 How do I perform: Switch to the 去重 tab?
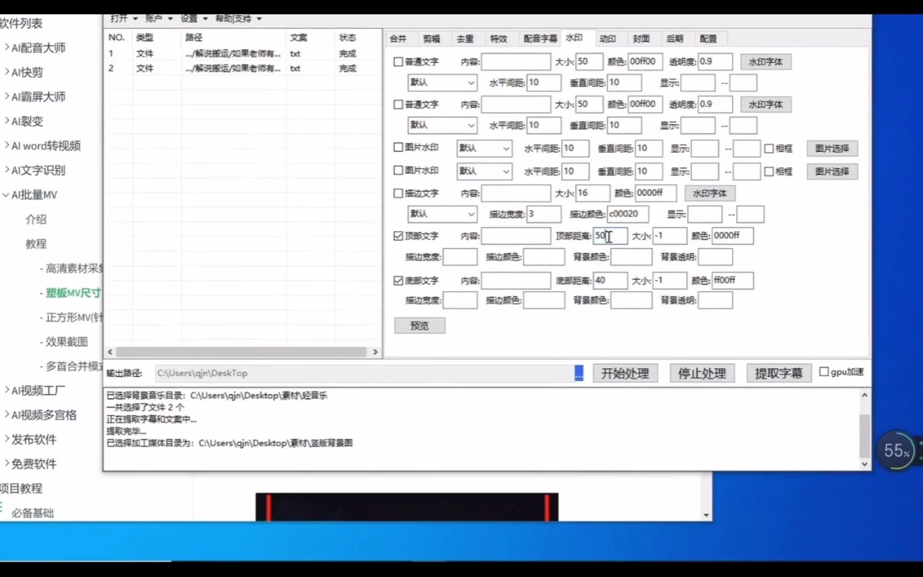coord(465,38)
